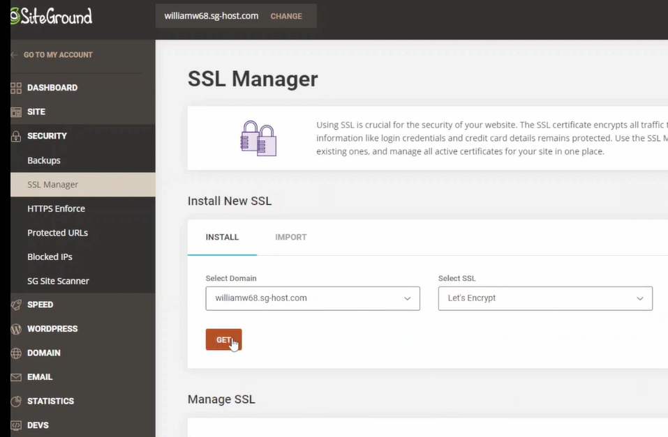The image size is (668, 437).
Task: Switch to the INSTALL tab
Action: coord(222,238)
